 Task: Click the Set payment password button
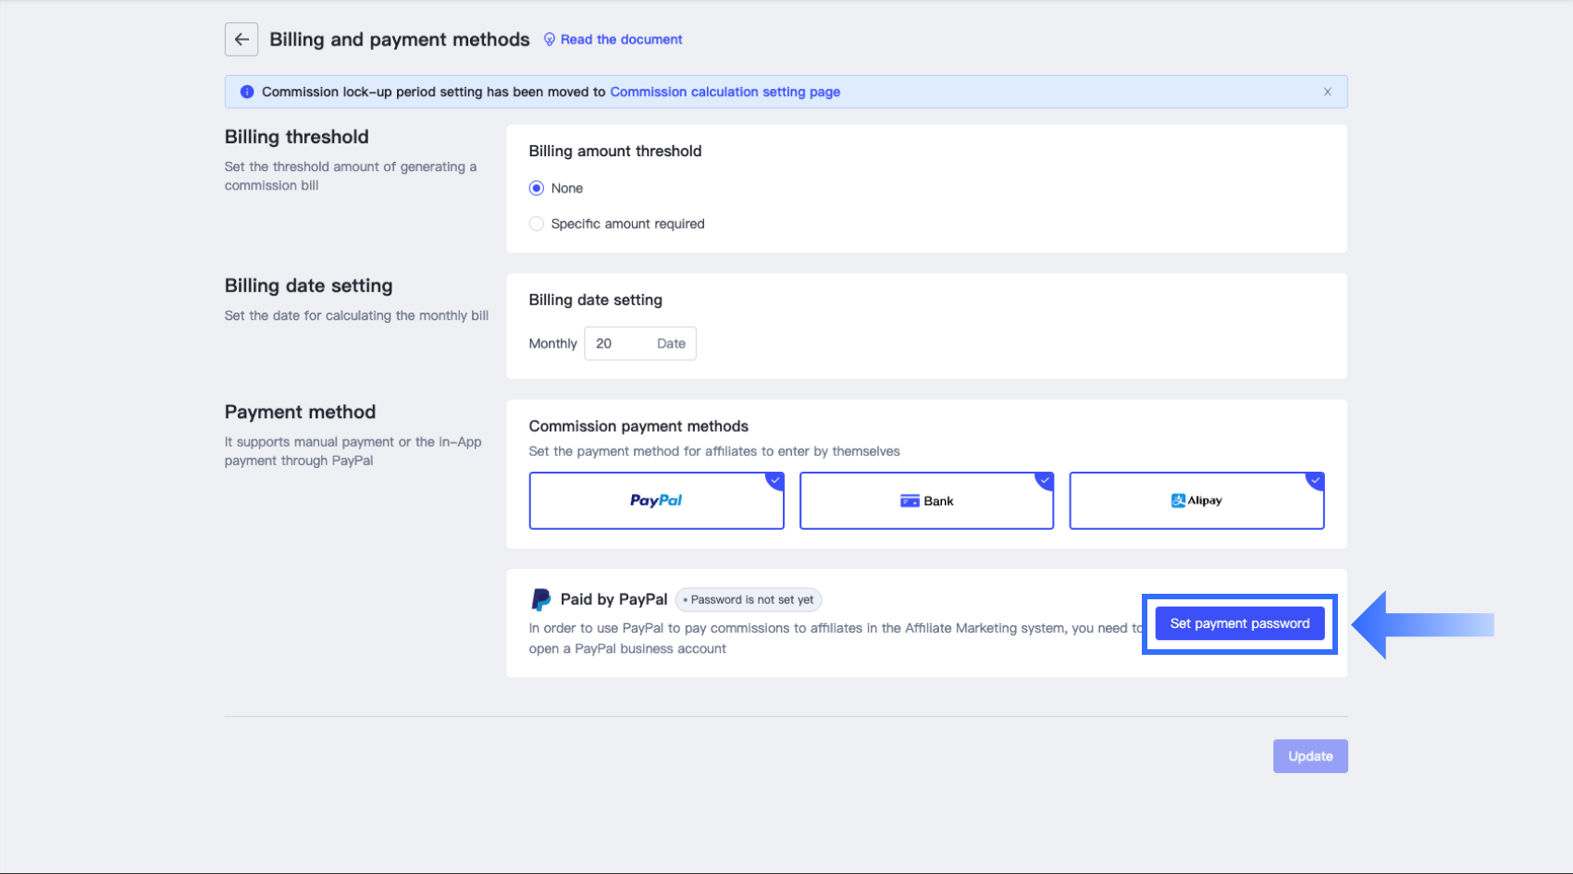tap(1239, 623)
